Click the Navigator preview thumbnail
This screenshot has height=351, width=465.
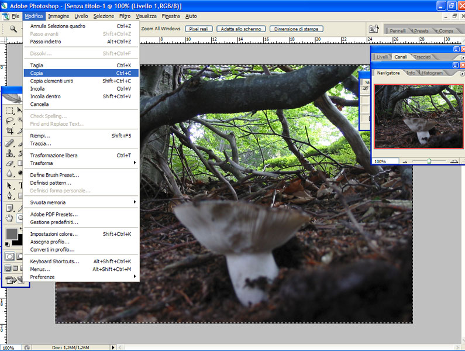[418, 116]
